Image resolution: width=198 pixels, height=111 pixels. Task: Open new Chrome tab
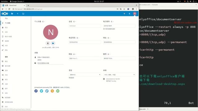28,6
